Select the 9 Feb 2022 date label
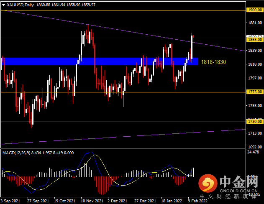The width and height of the screenshot is (264, 204). (x=197, y=201)
